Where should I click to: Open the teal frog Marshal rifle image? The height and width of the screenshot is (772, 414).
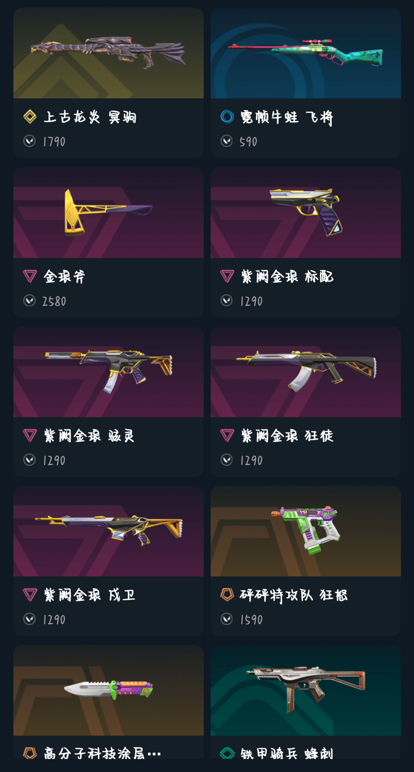point(306,53)
